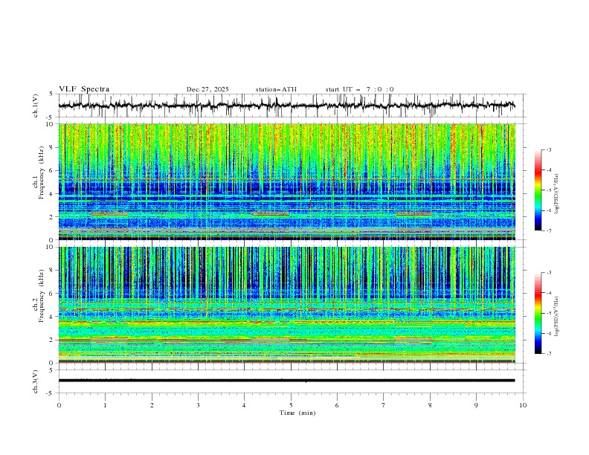589x455 pixels.
Task: Click the "Time (min)" x-axis label
Action: click(297, 413)
